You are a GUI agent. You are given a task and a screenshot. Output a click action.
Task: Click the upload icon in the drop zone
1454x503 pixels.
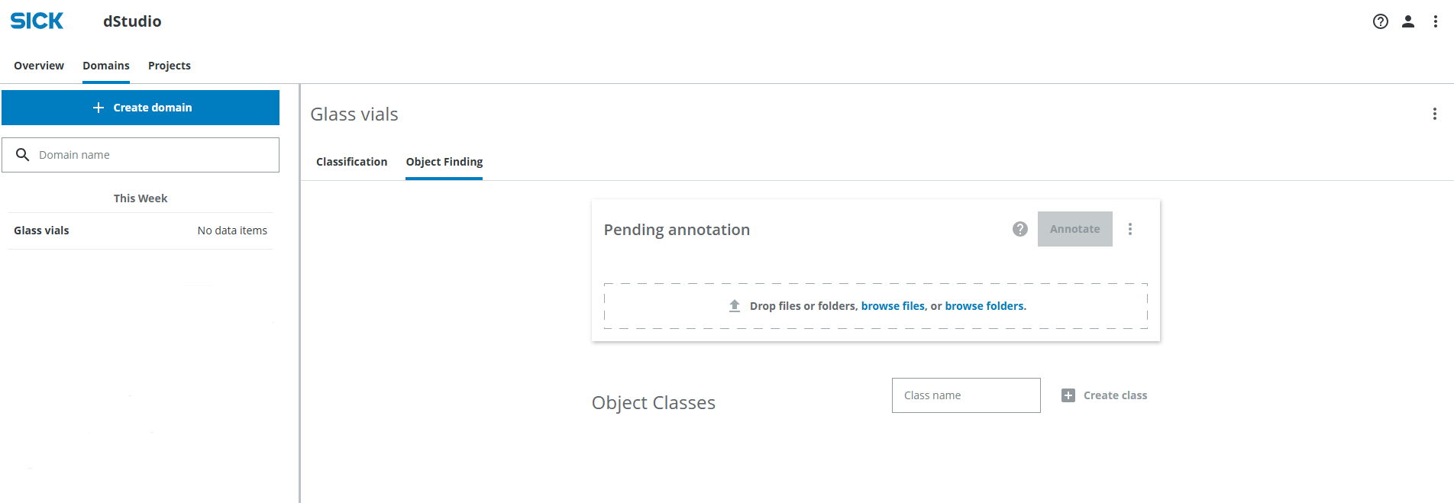[x=734, y=305]
